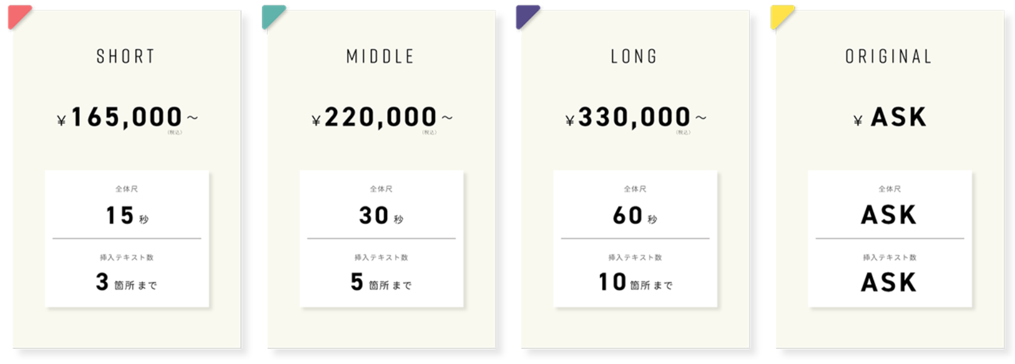Click the 15秒 duration in SHORT plan
The height and width of the screenshot is (364, 1015).
(x=127, y=216)
